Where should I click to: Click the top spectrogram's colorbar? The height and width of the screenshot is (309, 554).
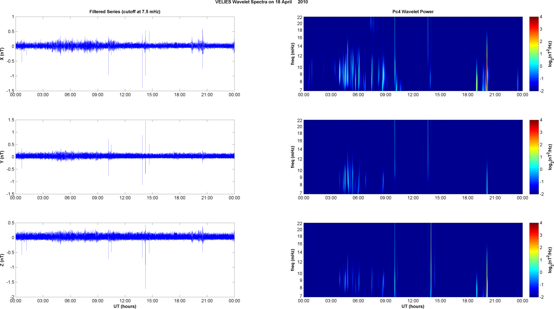pos(534,54)
